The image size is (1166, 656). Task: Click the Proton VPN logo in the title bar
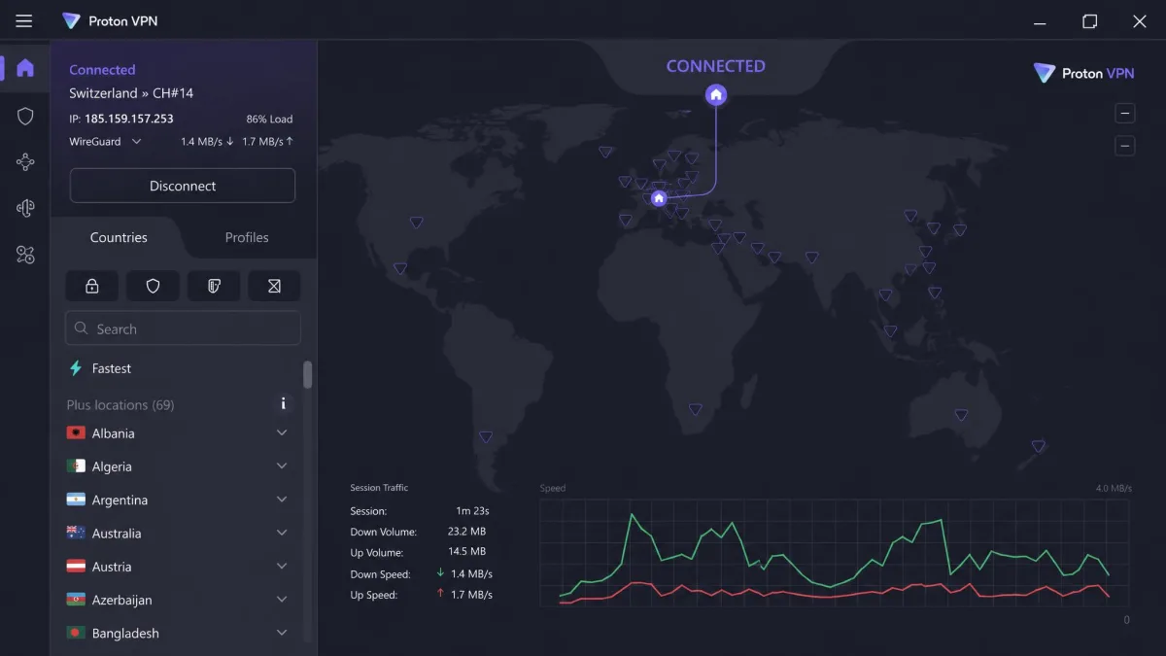[71, 21]
